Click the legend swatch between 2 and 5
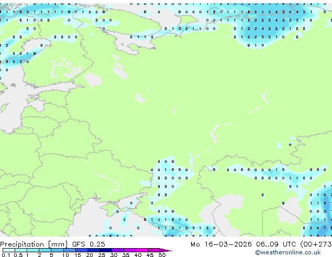 coord(45,250)
